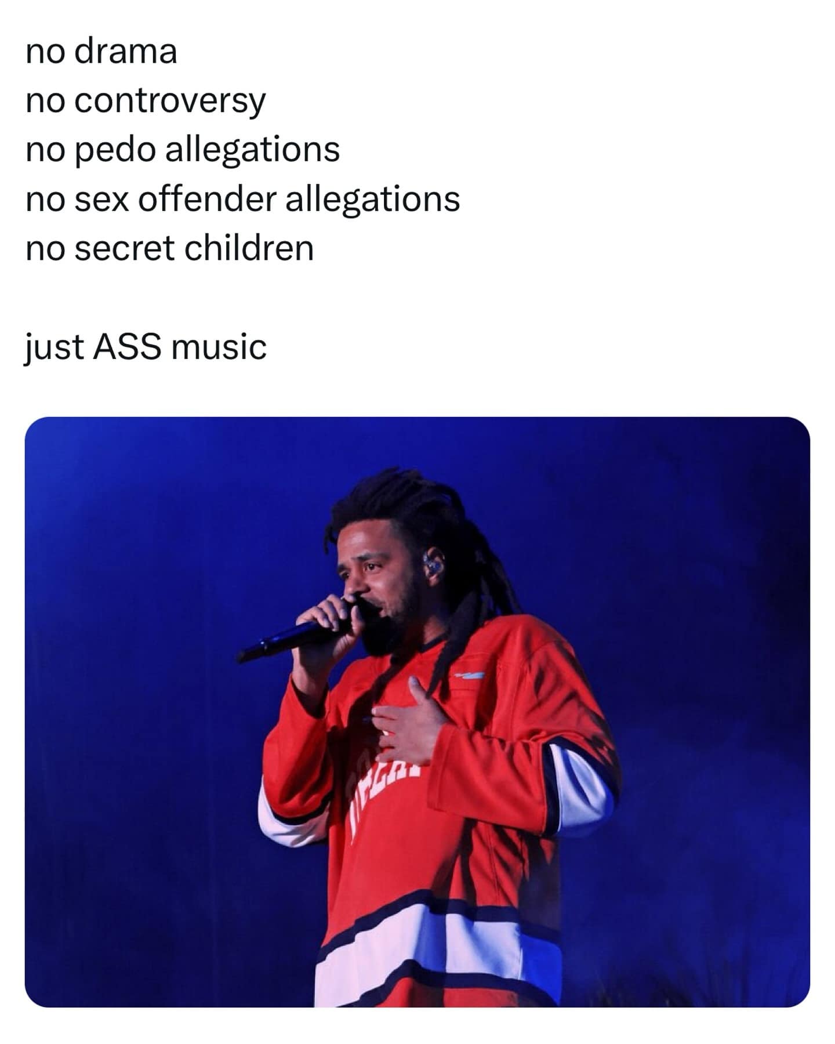Select the "no sex offender allegations" text
Screen dimensions: 835x1044
click(243, 199)
